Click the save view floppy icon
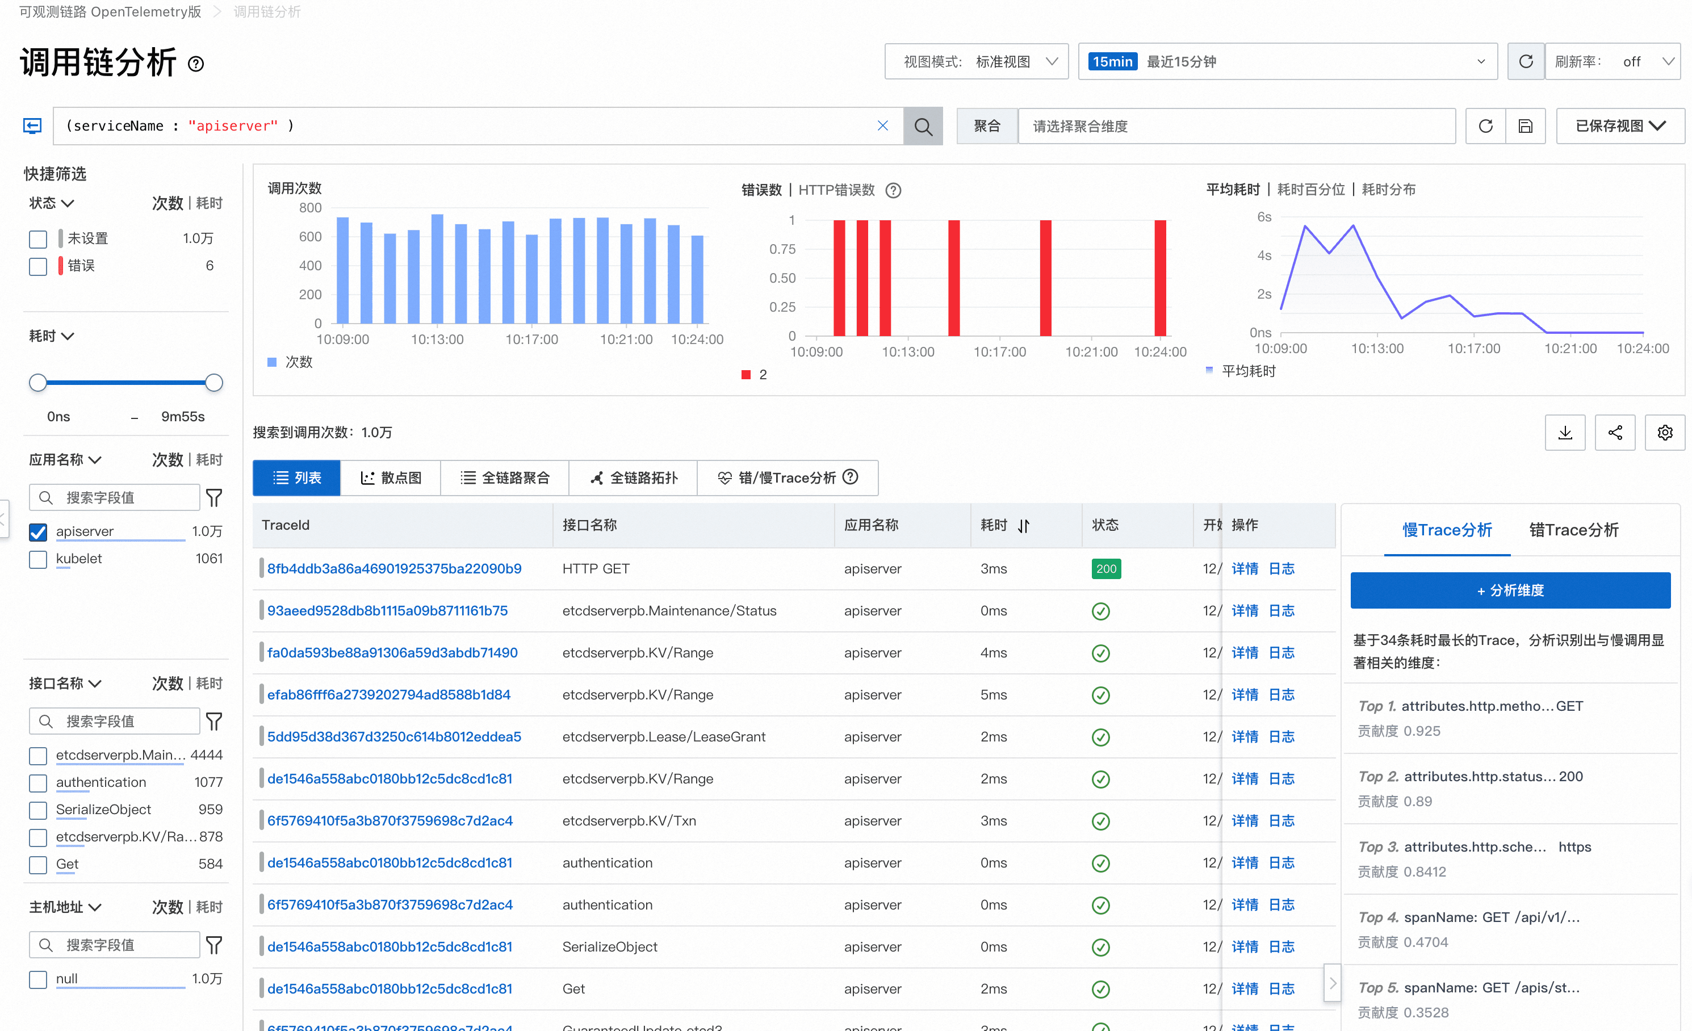1692x1031 pixels. pos(1525,126)
